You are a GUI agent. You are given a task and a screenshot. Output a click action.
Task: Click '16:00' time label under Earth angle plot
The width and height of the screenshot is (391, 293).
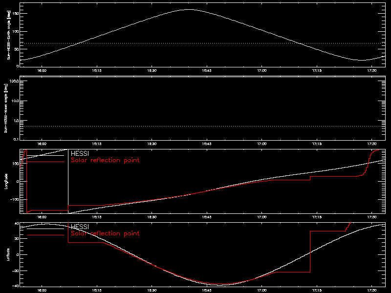point(42,71)
